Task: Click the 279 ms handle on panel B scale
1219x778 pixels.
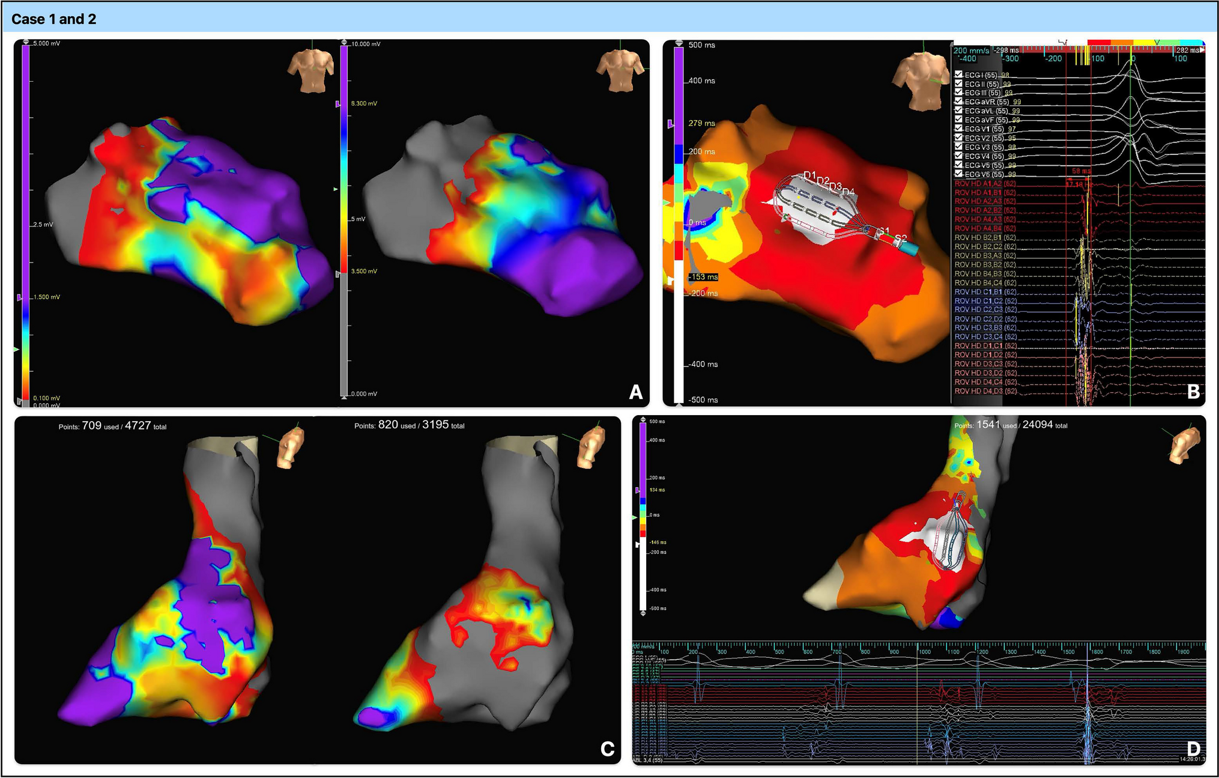Action: tap(671, 124)
